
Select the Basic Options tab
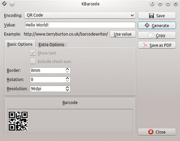click(20, 44)
